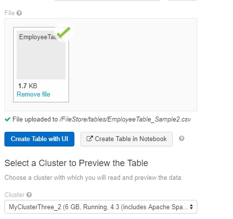Click Create Table in Notebook button

[x=126, y=139]
